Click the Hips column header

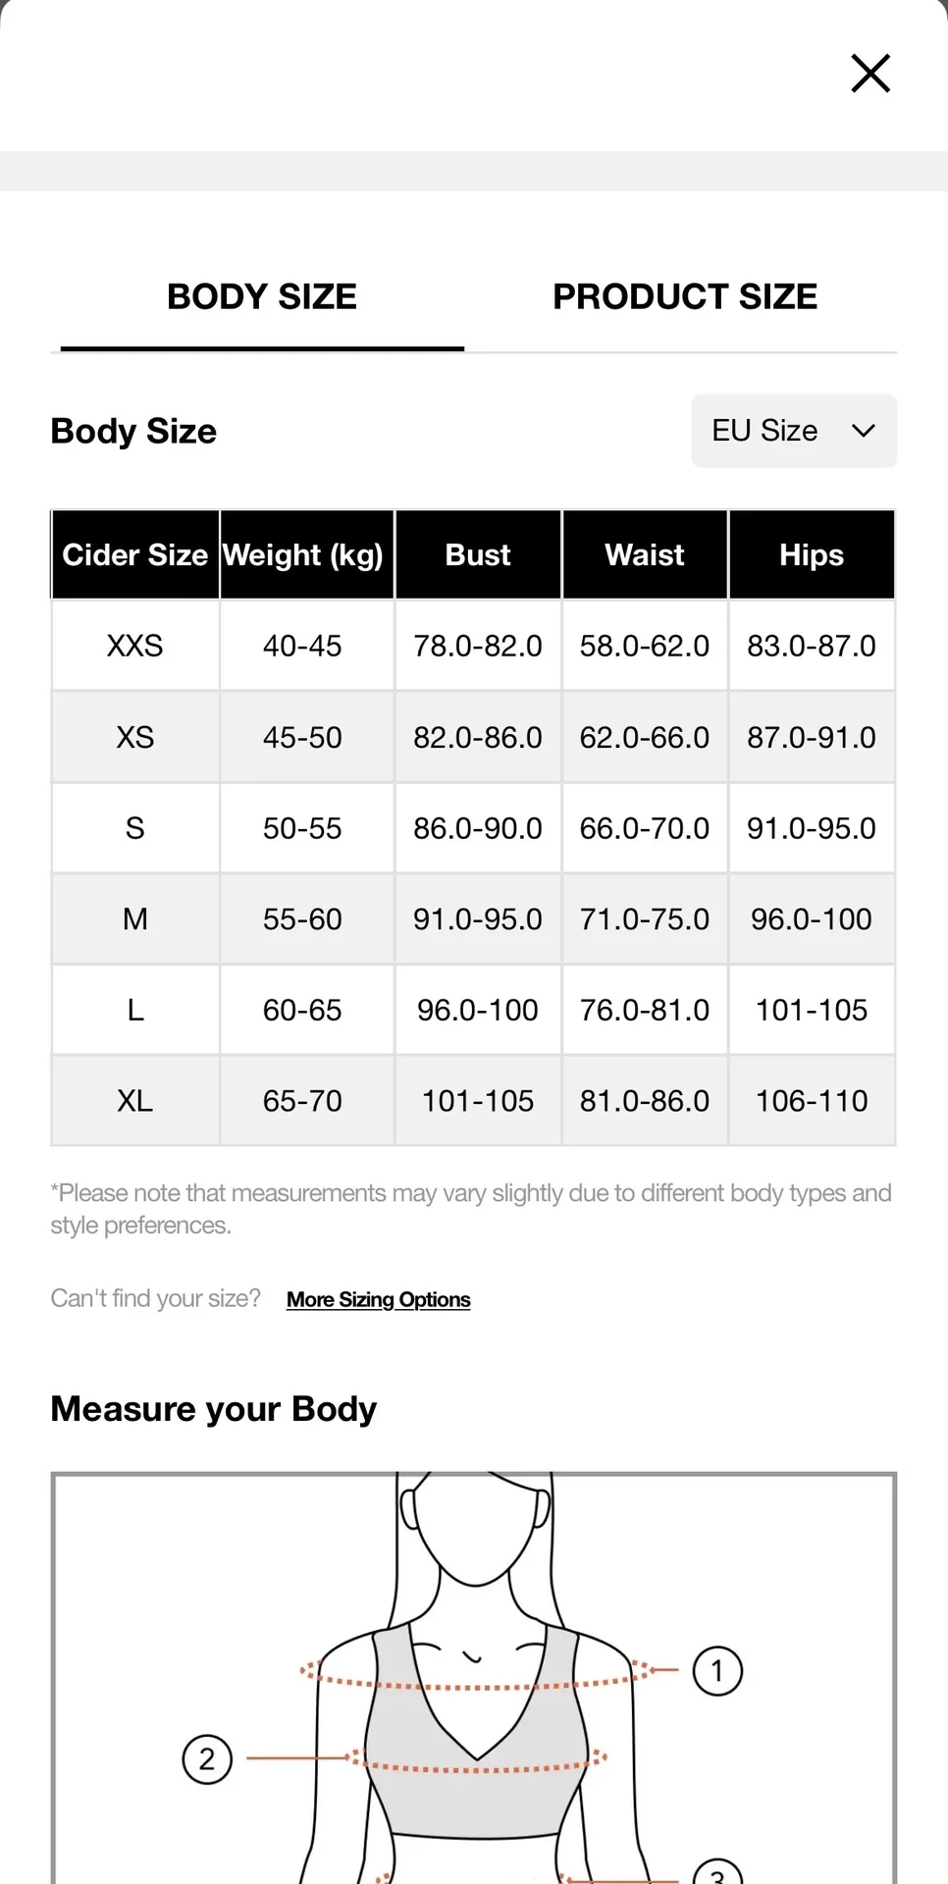click(812, 554)
